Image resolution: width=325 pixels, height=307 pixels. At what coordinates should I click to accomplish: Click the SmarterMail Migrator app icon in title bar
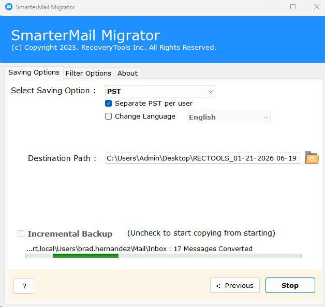pos(9,7)
